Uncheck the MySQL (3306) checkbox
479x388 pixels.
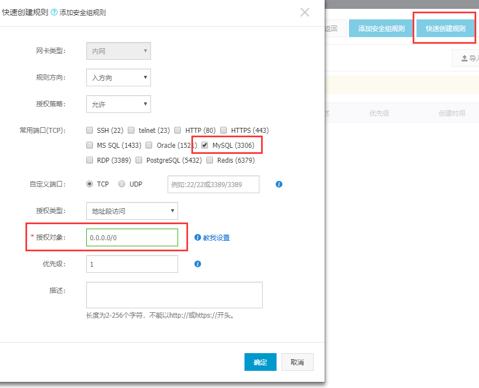coord(205,146)
